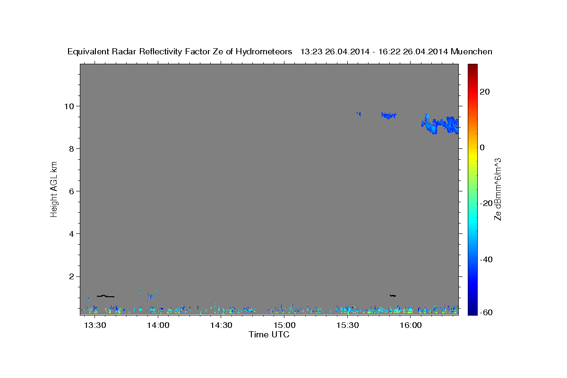
Task: Click the colorbar label -40
Action: (485, 259)
